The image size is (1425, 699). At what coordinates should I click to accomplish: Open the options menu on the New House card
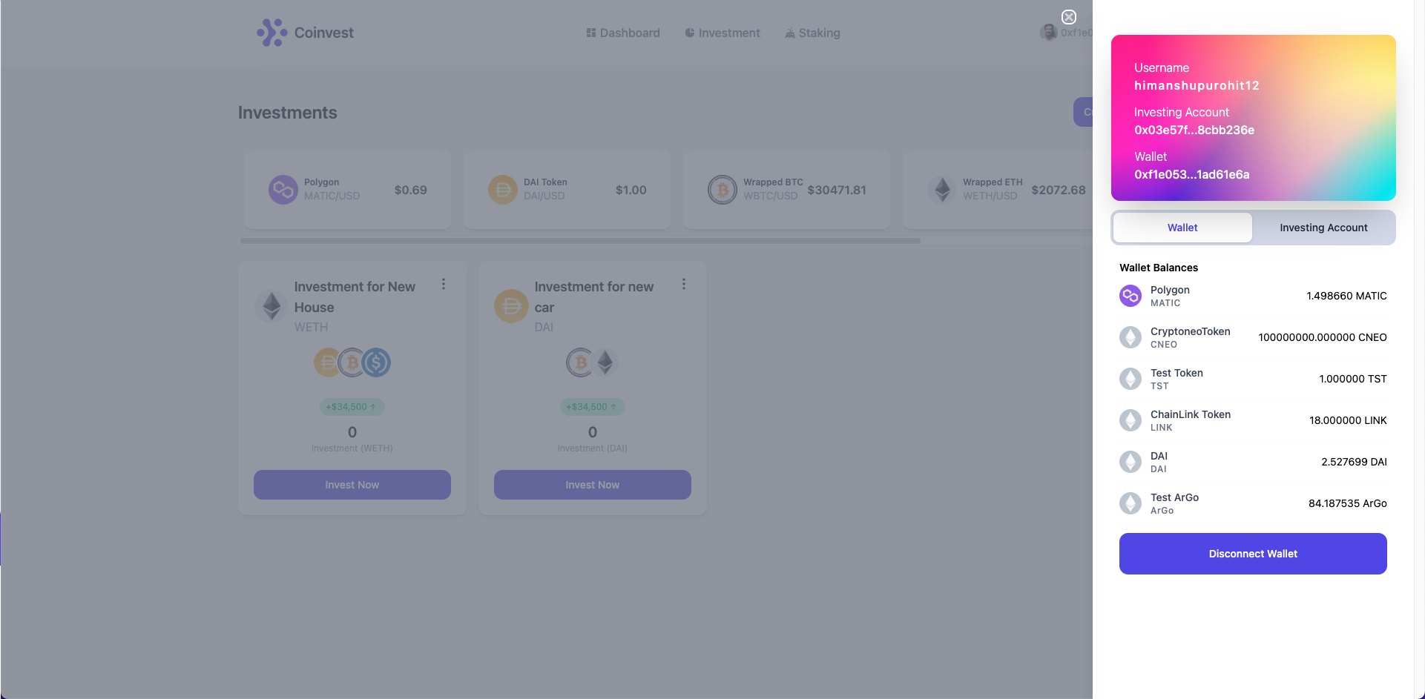(443, 283)
